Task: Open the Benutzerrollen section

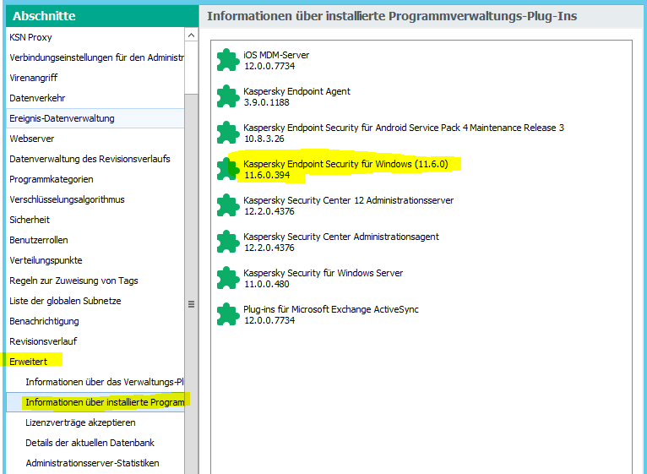Action: click(x=95, y=240)
